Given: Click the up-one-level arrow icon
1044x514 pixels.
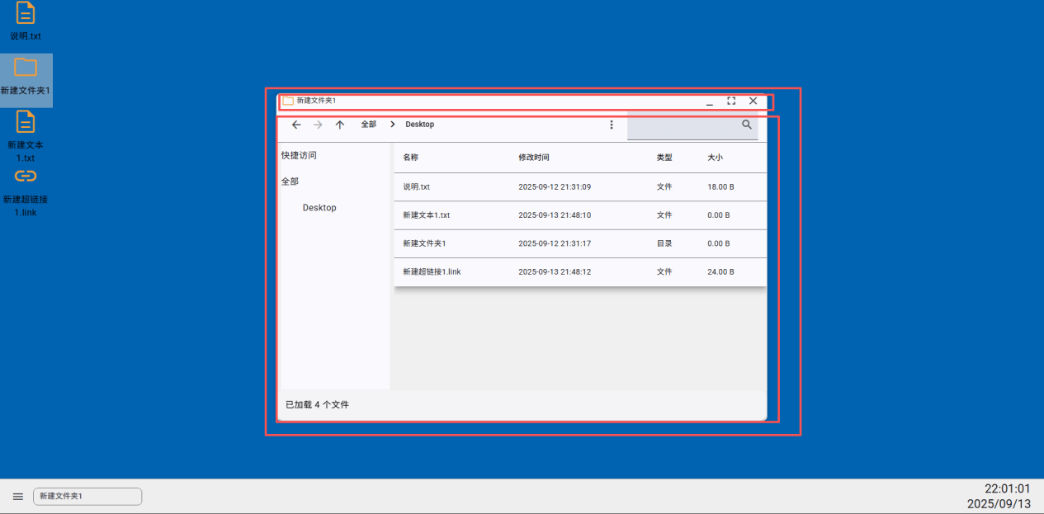Looking at the screenshot, I should coord(339,125).
